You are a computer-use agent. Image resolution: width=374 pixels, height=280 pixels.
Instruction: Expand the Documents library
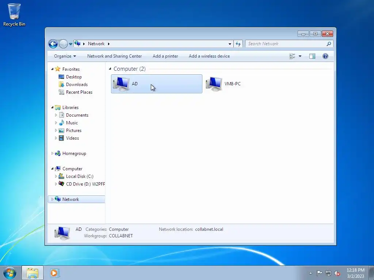coord(56,115)
